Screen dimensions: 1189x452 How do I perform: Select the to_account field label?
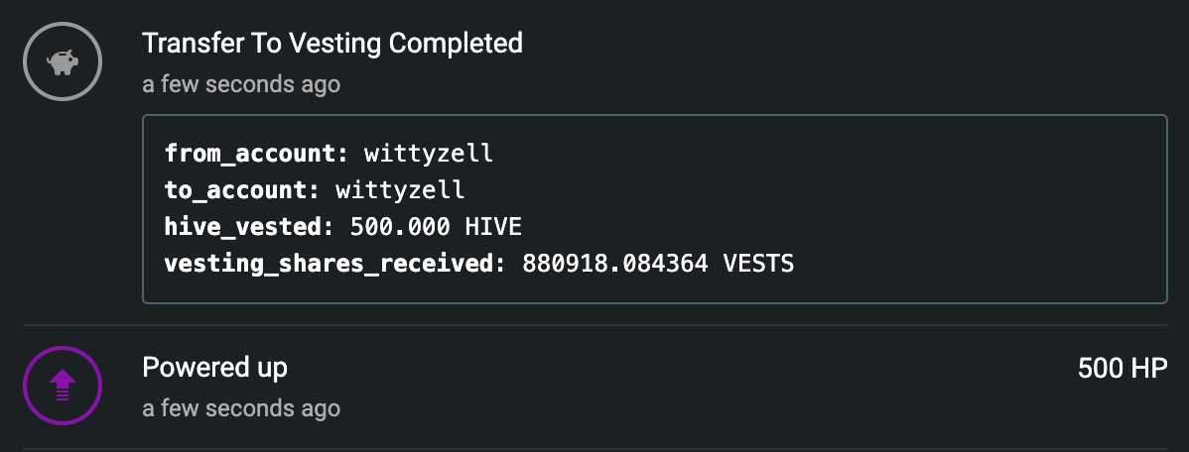point(242,190)
